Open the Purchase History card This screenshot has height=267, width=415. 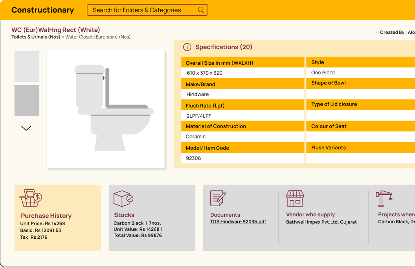[58, 218]
